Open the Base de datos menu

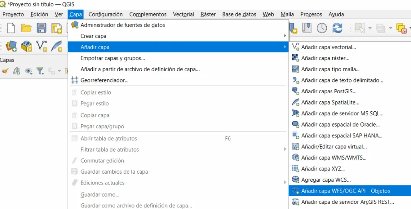(x=239, y=14)
